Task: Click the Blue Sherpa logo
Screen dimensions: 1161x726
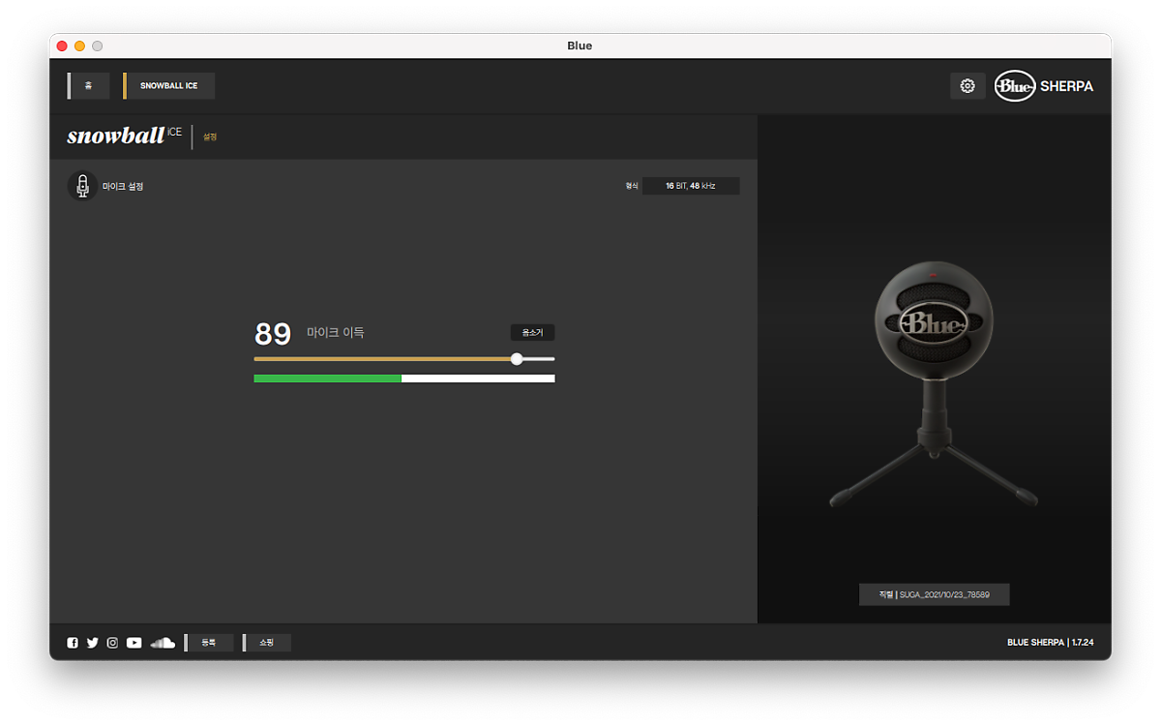Action: [1044, 86]
